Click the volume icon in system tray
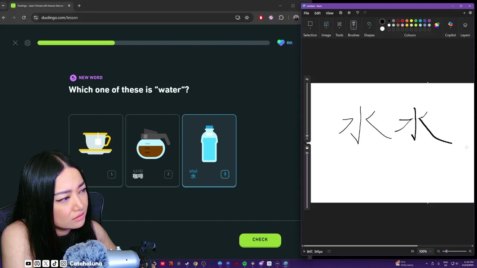The image size is (477, 268). 458,264
